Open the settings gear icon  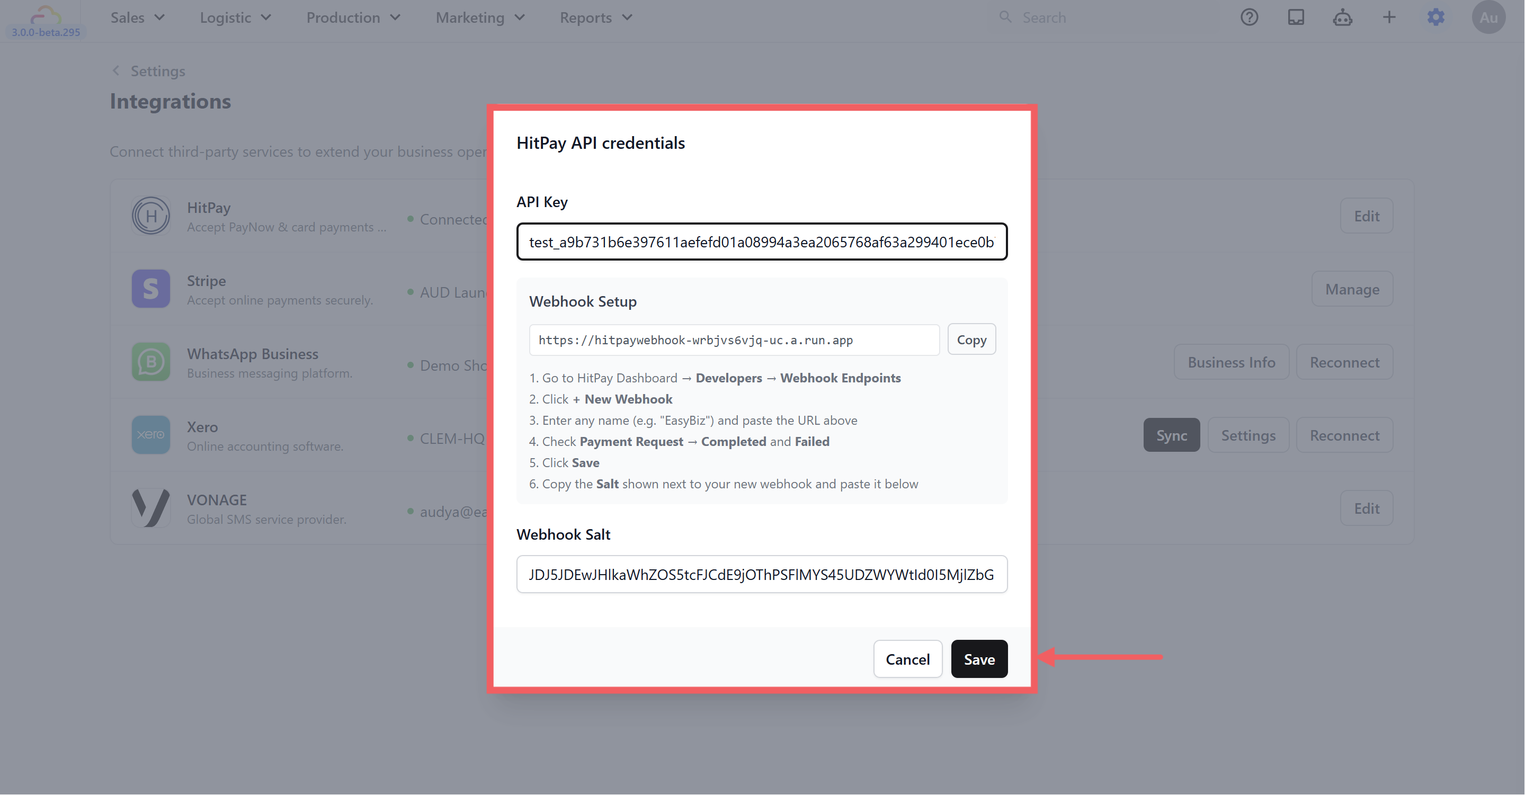1435,18
